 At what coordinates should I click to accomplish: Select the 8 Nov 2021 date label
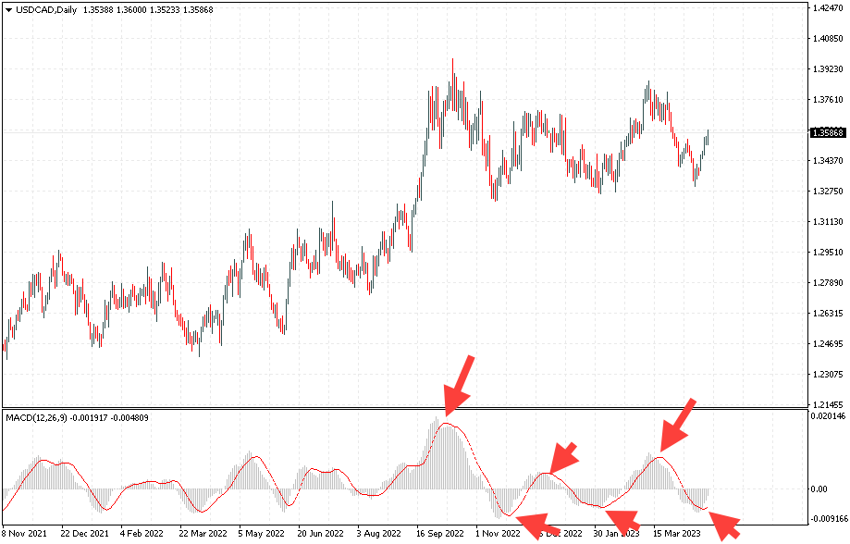coord(23,534)
